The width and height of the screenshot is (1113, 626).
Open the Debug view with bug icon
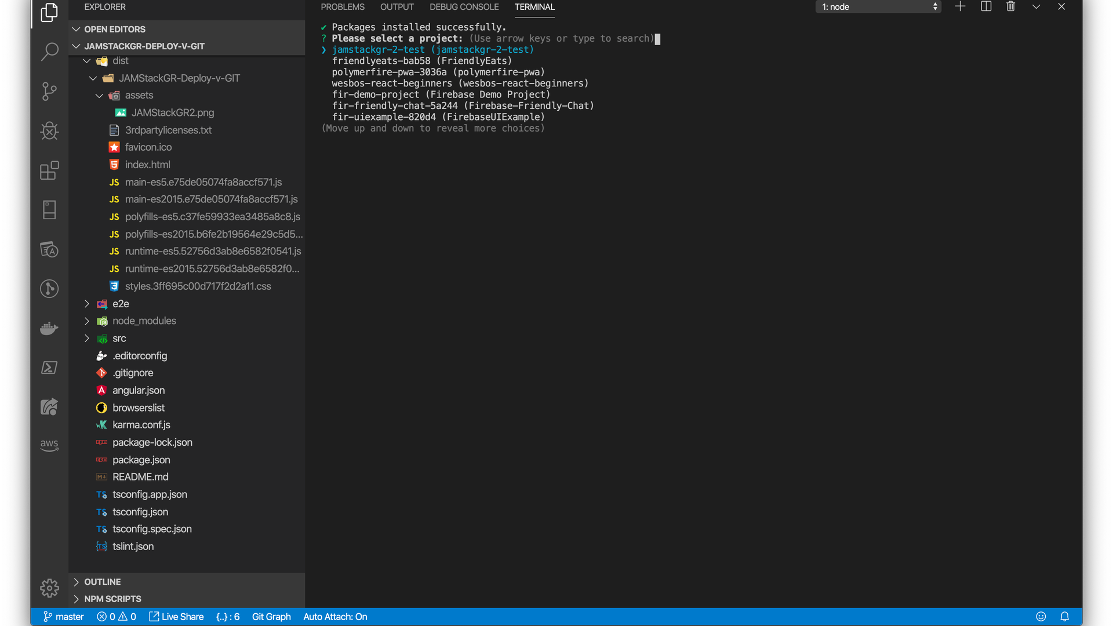pyautogui.click(x=49, y=131)
